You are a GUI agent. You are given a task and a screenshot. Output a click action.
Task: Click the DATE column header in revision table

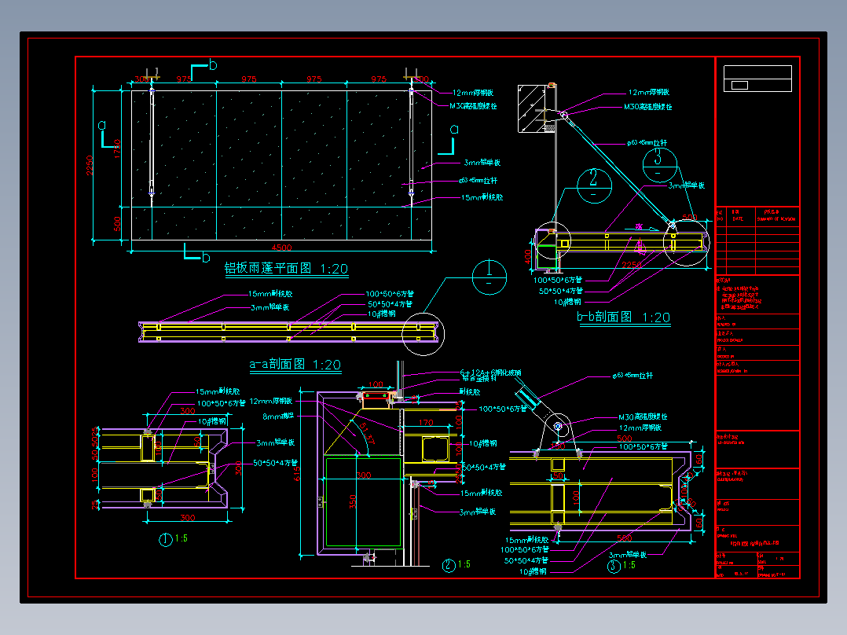[x=738, y=218]
